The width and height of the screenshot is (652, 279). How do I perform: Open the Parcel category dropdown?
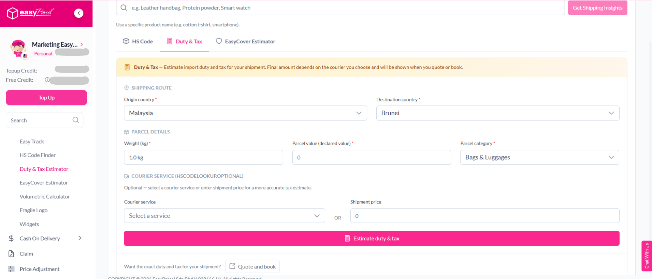(539, 157)
